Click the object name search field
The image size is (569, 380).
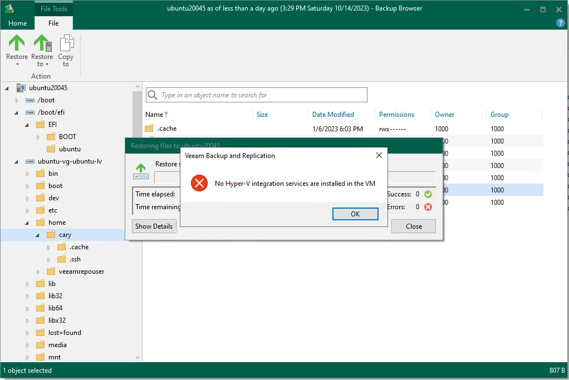pyautogui.click(x=256, y=95)
